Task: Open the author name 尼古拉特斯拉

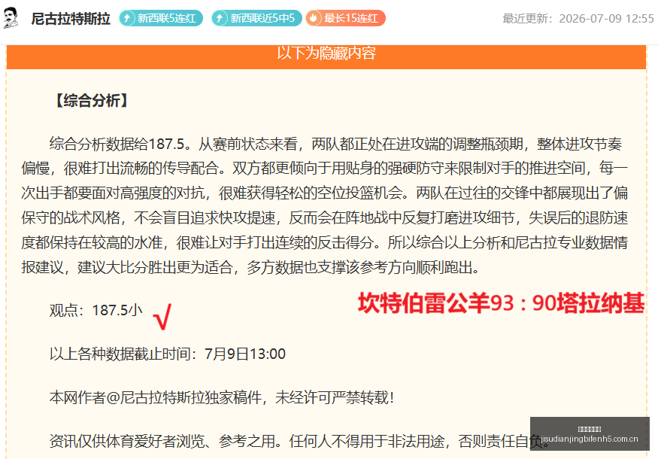Action: click(x=71, y=19)
